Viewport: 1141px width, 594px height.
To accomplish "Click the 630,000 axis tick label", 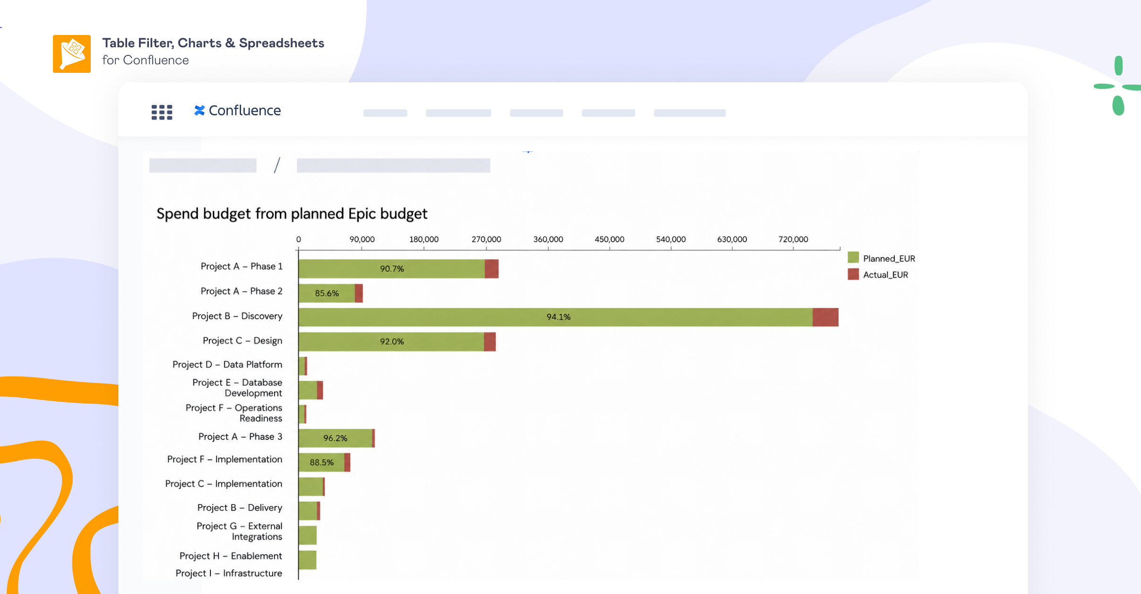I will tap(732, 239).
